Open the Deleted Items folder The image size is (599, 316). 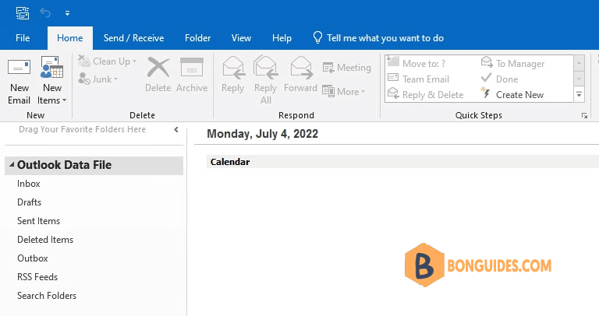pos(45,240)
